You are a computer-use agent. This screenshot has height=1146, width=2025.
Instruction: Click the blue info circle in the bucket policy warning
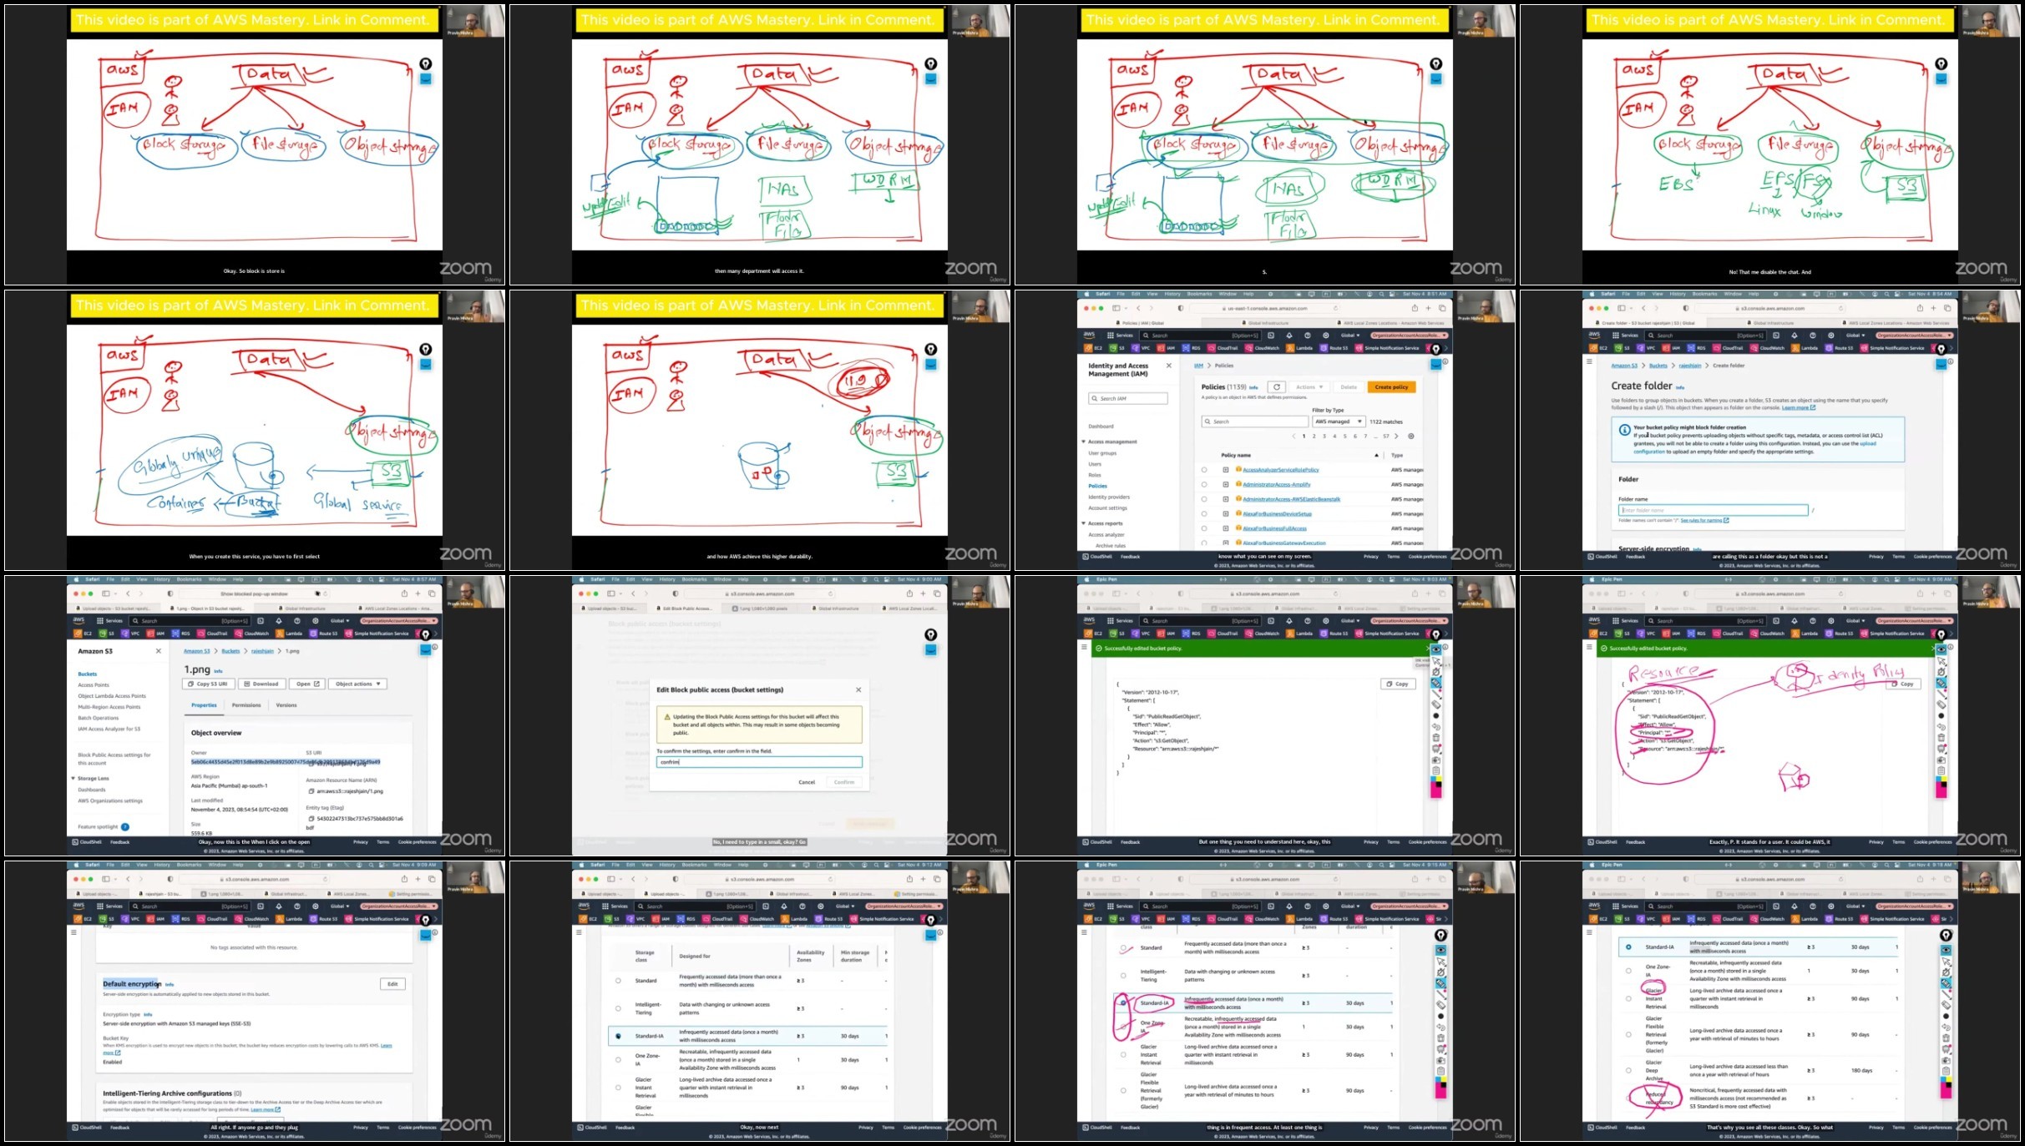(1624, 430)
